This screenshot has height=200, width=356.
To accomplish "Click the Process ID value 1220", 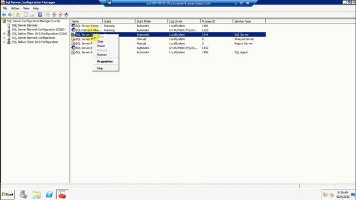I will [x=205, y=30].
